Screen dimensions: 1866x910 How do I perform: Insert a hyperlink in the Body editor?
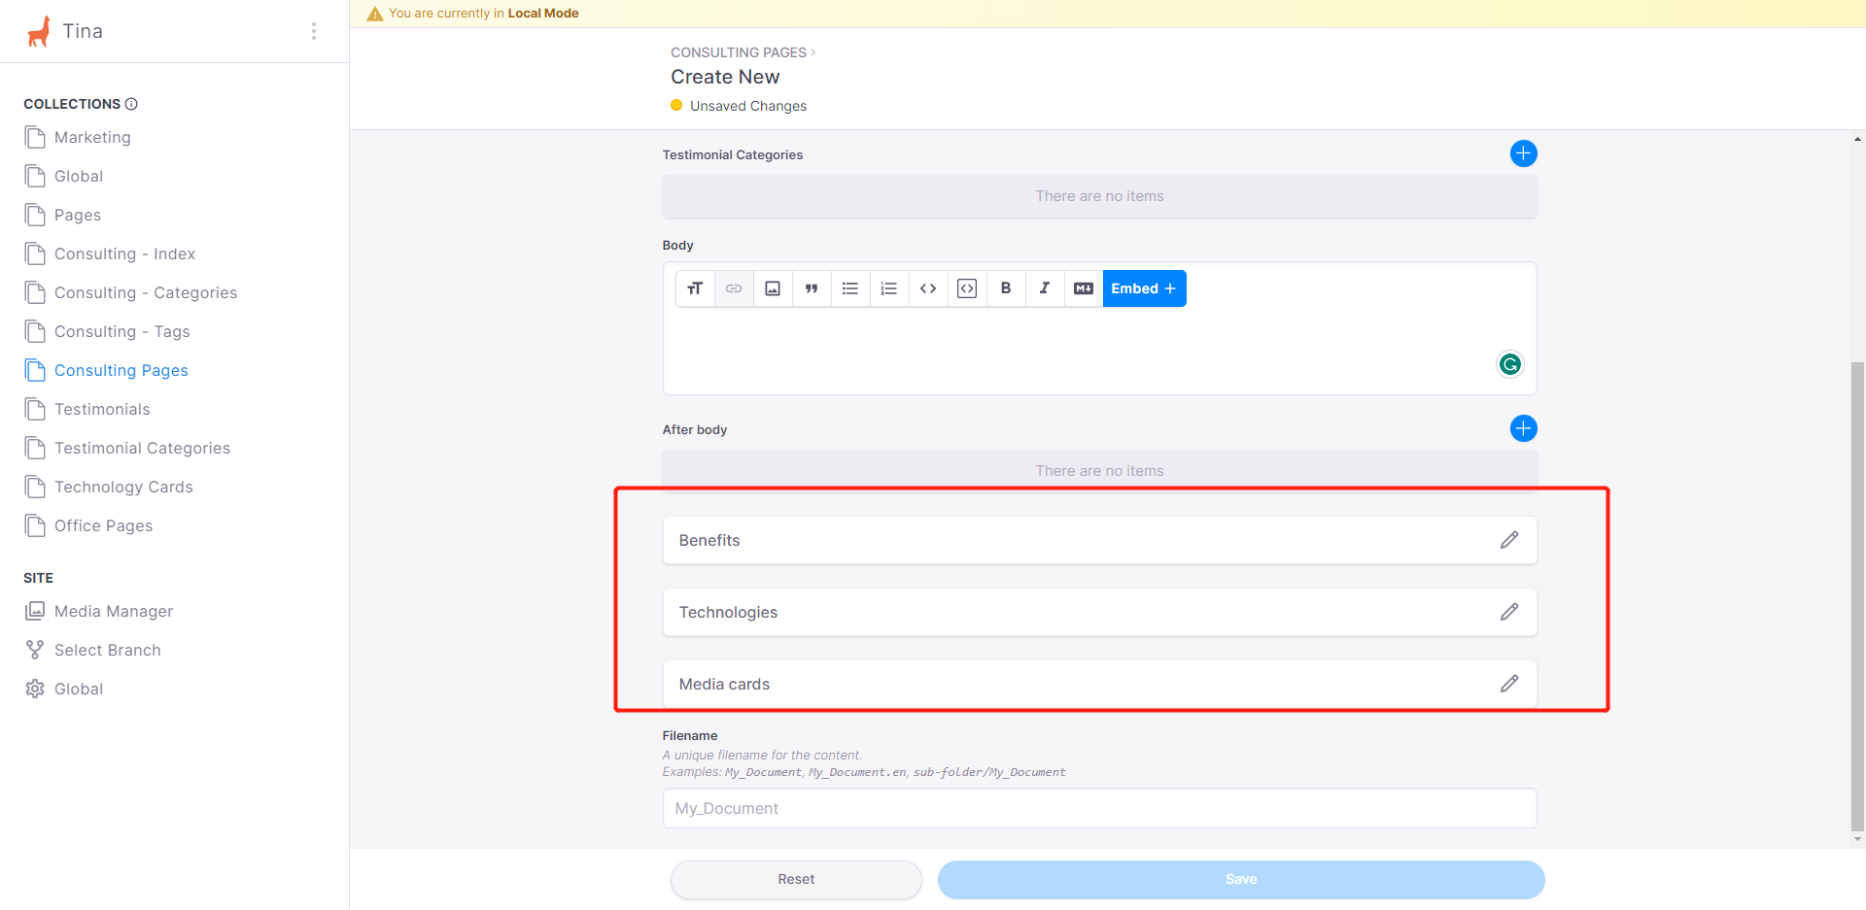734,288
